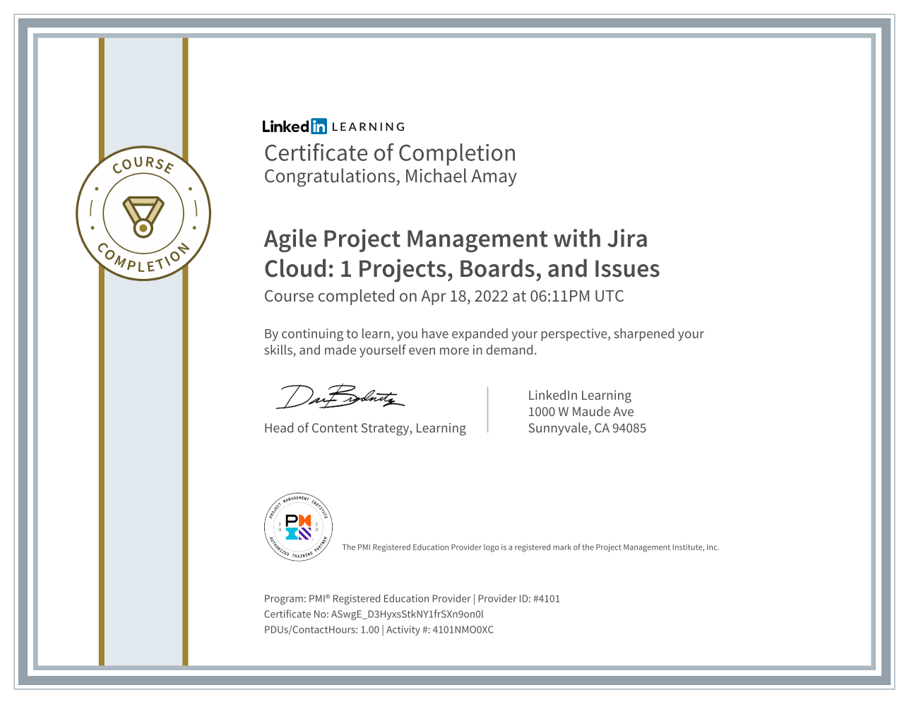Click the Sunnyvale, CA 94085 address line

586,428
